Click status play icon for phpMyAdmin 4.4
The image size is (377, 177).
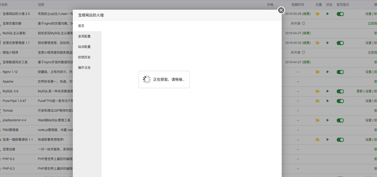click(x=328, y=120)
